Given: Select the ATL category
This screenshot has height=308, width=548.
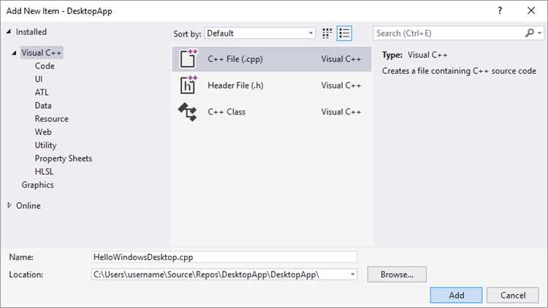Looking at the screenshot, I should [42, 93].
